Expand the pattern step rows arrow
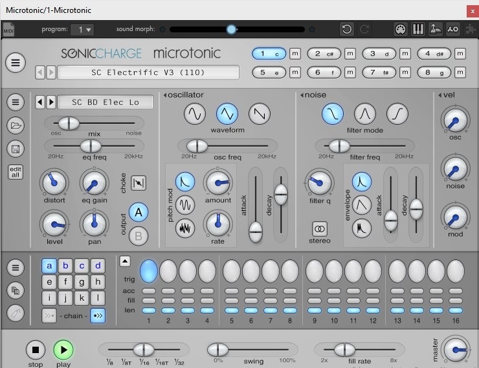The image size is (479, 368). point(125,261)
